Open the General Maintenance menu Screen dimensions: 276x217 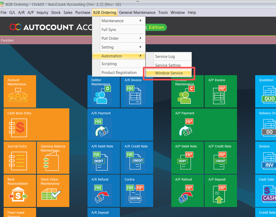(137, 13)
